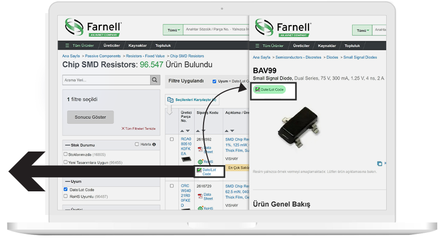Sort Açıklama column ascending with up arrow
The width and height of the screenshot is (446, 238).
pyautogui.click(x=227, y=131)
